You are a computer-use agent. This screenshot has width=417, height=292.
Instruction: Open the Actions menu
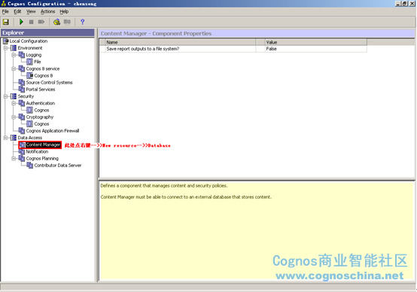[x=48, y=11]
